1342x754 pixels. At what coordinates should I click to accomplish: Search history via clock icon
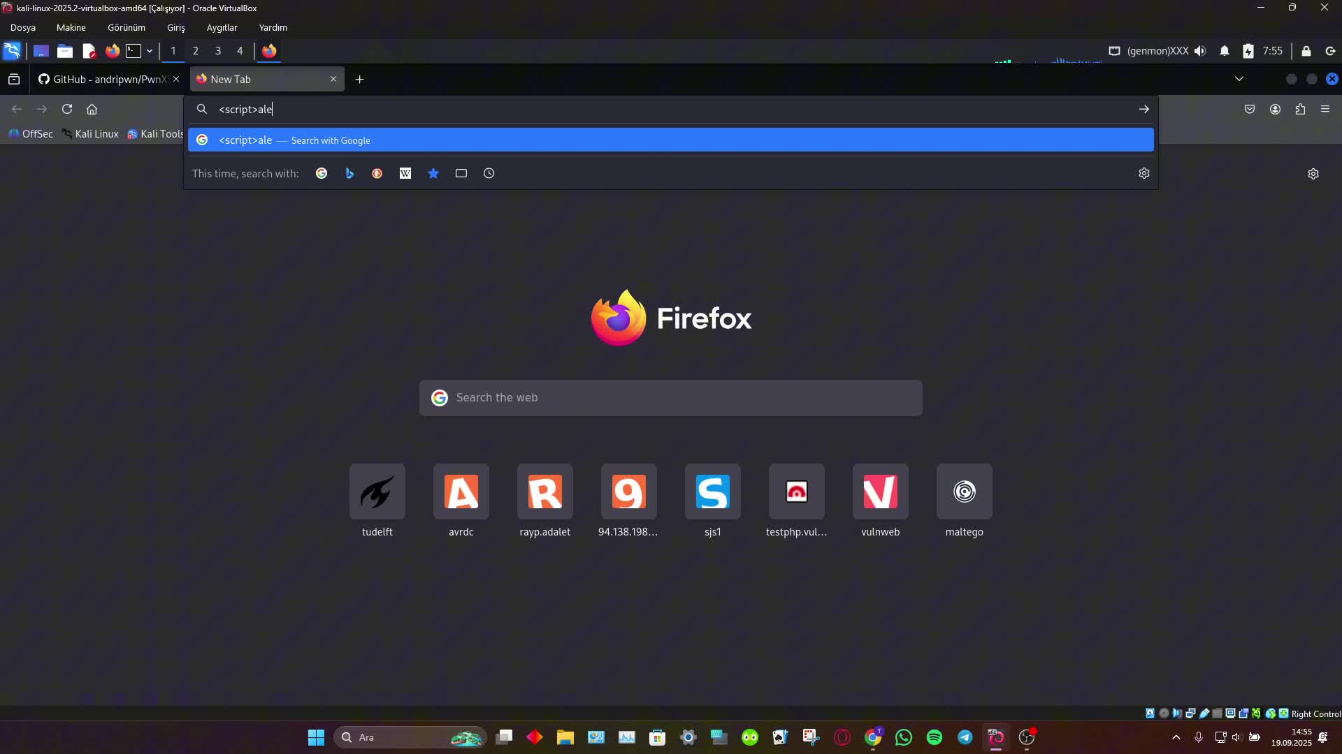coord(489,173)
